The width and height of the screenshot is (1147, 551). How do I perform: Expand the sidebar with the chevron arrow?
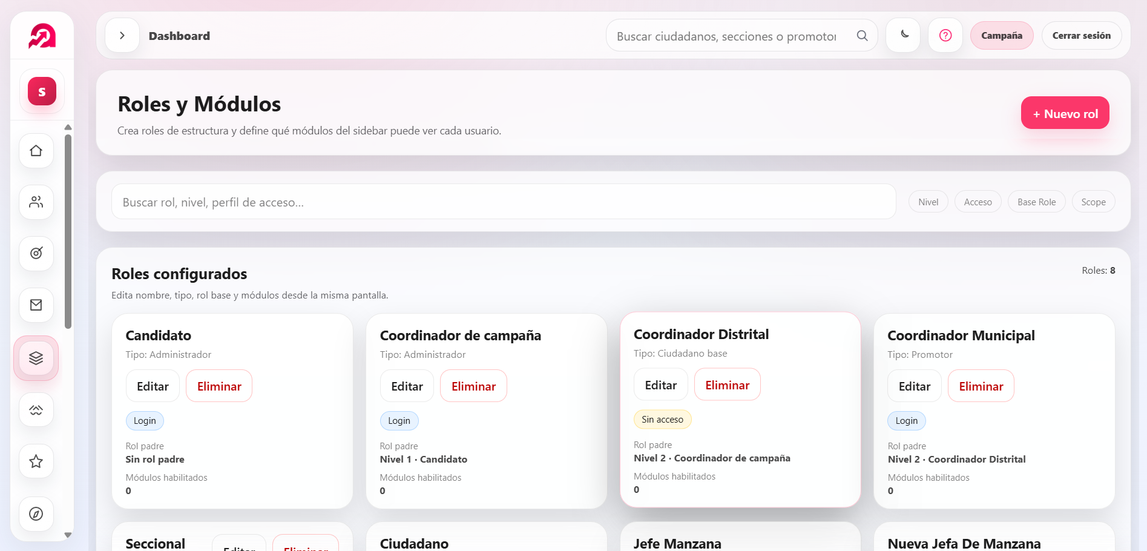coord(122,35)
